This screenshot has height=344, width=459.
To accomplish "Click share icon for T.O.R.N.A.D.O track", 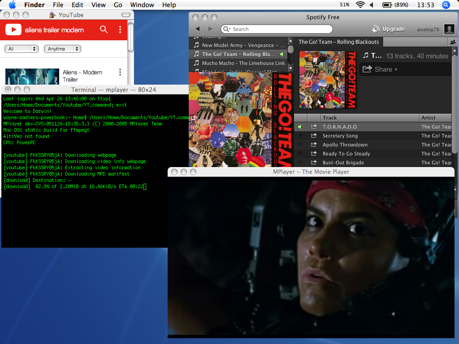I will 314,127.
